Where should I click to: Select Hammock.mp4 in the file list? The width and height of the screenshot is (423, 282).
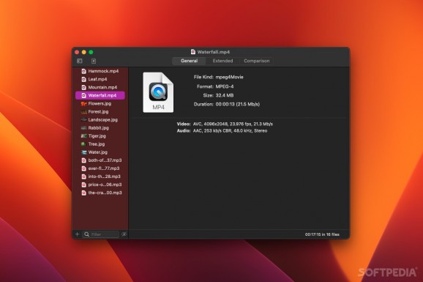100,71
